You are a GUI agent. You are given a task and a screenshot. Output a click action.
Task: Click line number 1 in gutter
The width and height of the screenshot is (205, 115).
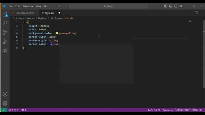17,22
